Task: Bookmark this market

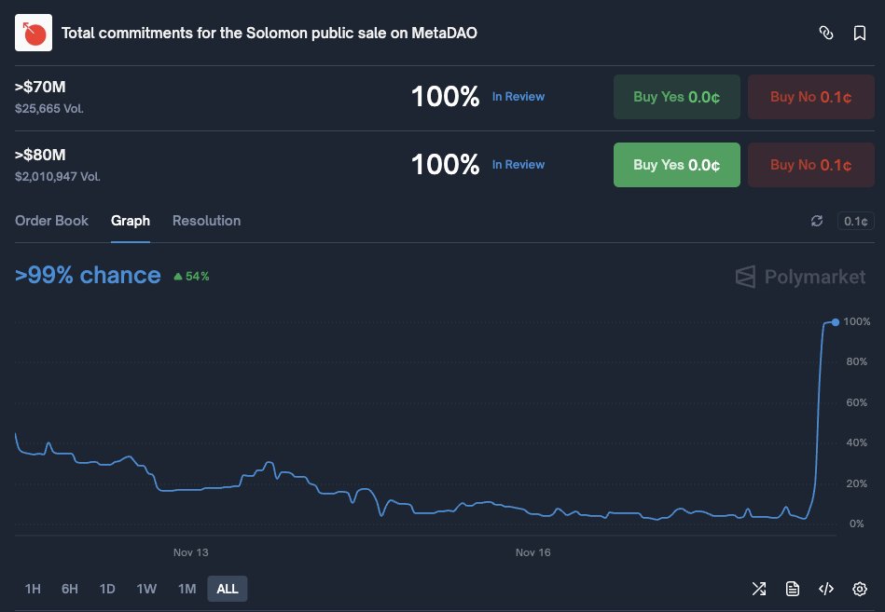Action: pos(860,33)
